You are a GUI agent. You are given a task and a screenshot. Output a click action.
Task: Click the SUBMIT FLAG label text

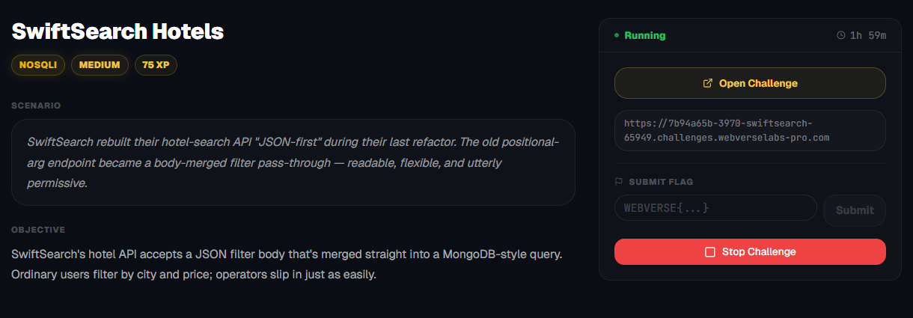tap(661, 181)
